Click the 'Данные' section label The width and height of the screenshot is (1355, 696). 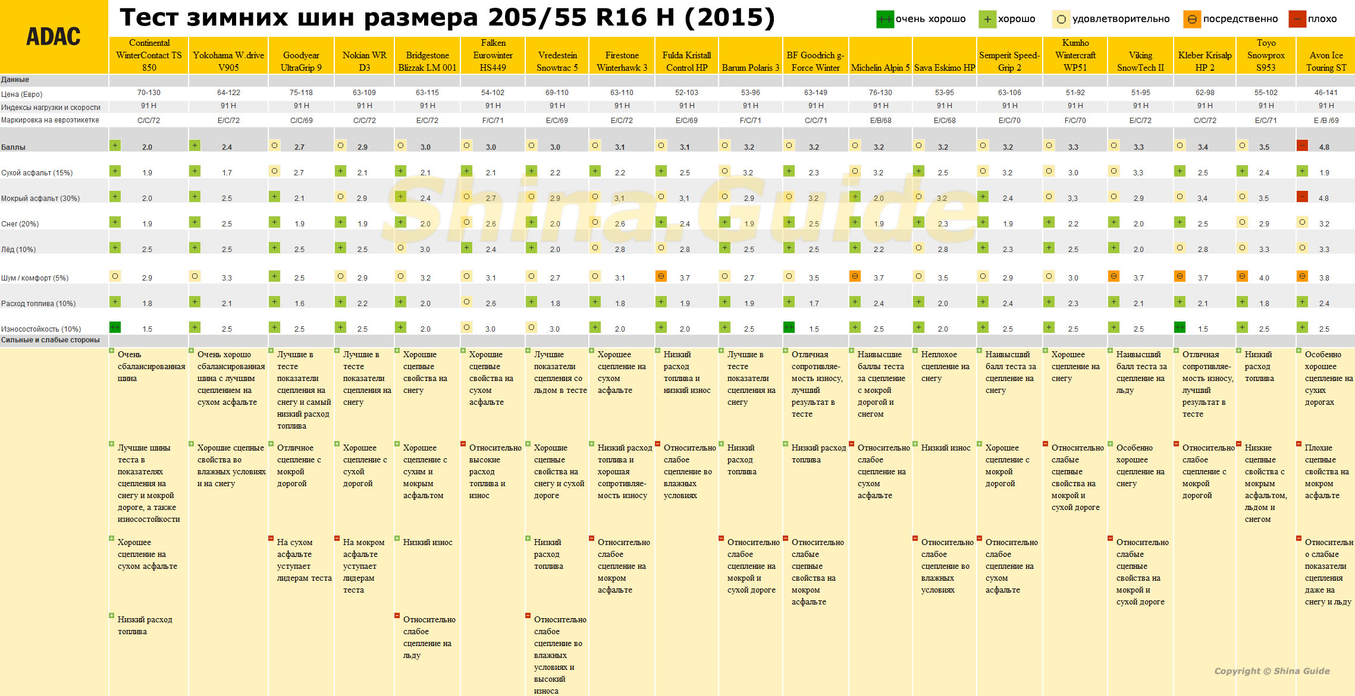pyautogui.click(x=15, y=80)
